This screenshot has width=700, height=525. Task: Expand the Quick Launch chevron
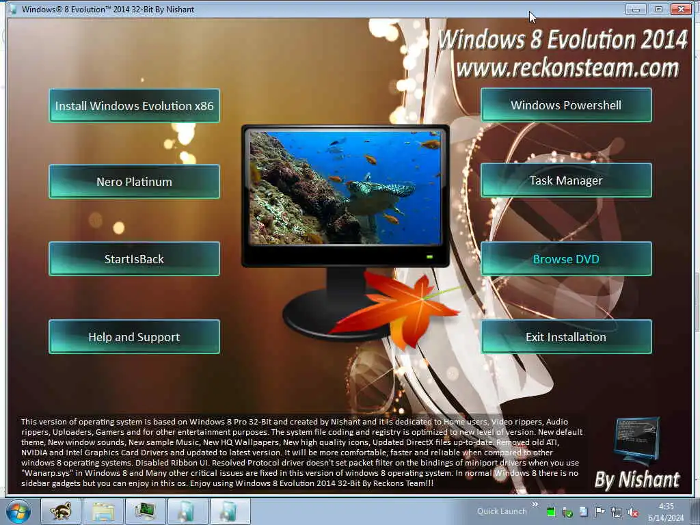pyautogui.click(x=535, y=505)
